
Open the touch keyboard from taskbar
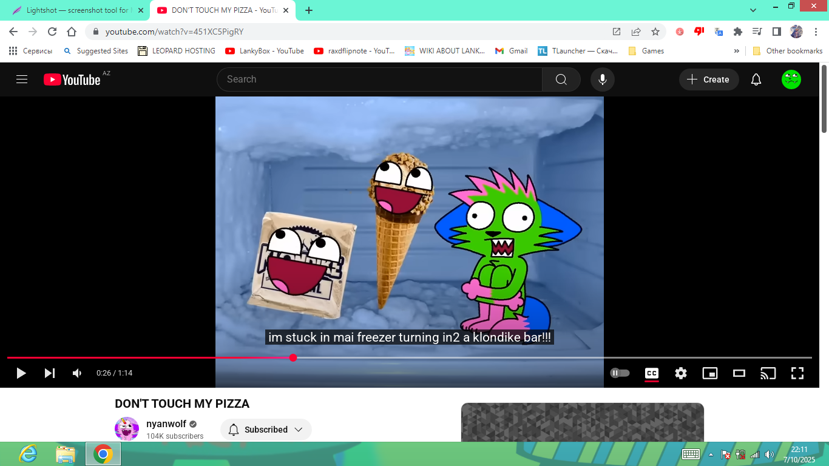coord(691,454)
